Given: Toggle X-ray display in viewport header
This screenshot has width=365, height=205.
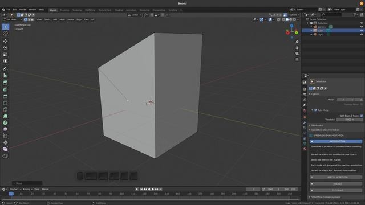Looking at the screenshot, I should pos(279,20).
